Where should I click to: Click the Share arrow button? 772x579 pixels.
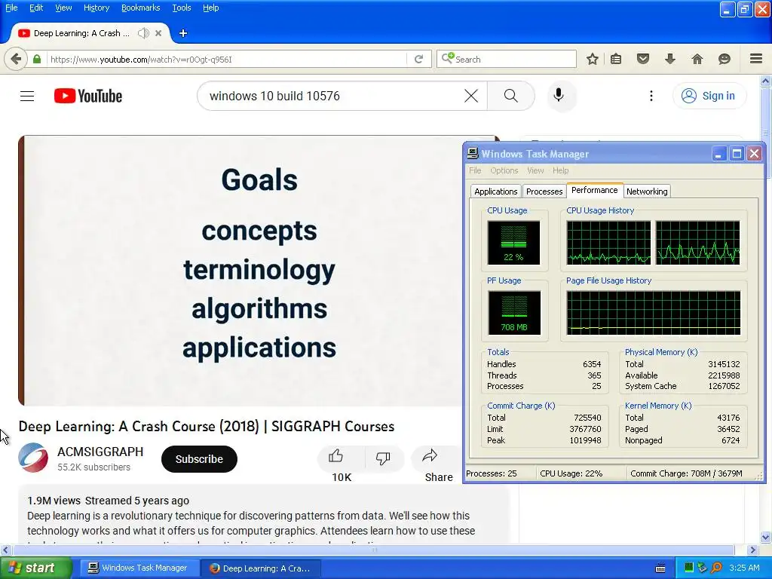point(430,456)
